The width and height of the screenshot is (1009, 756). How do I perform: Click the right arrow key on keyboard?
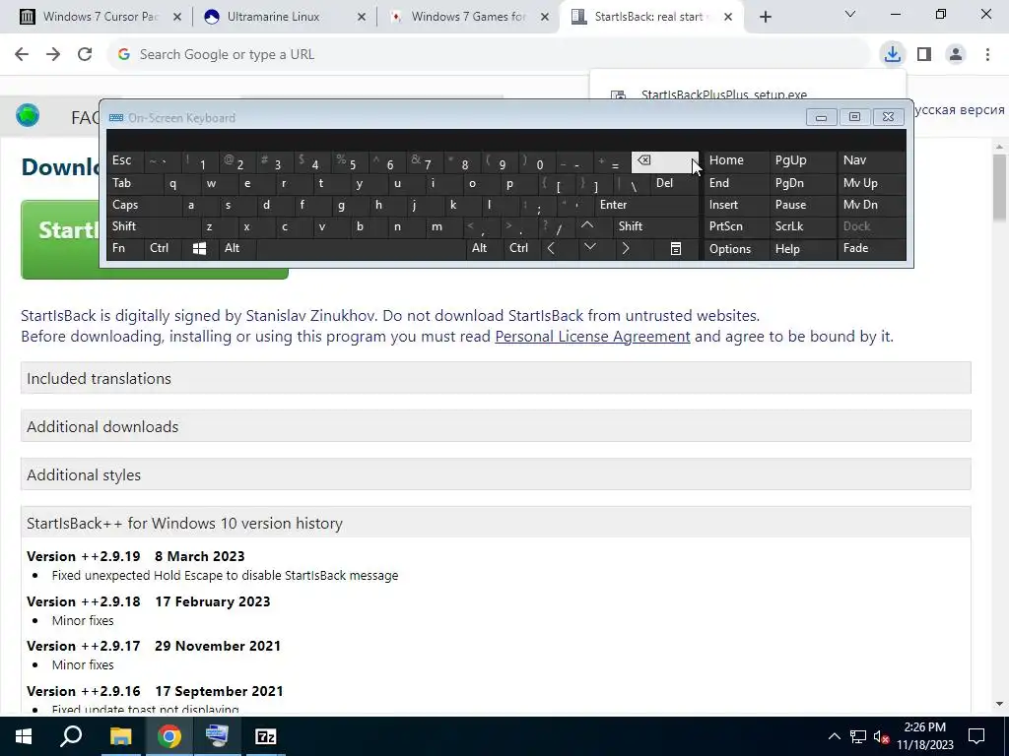click(x=626, y=248)
